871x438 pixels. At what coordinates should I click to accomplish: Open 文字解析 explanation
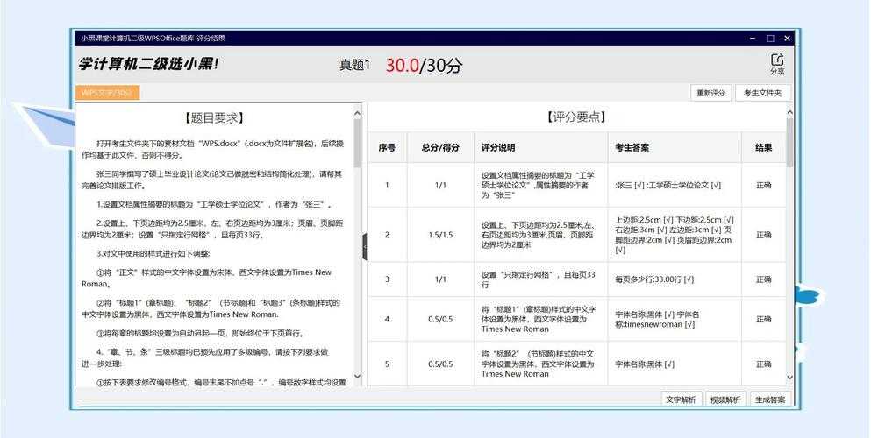682,399
